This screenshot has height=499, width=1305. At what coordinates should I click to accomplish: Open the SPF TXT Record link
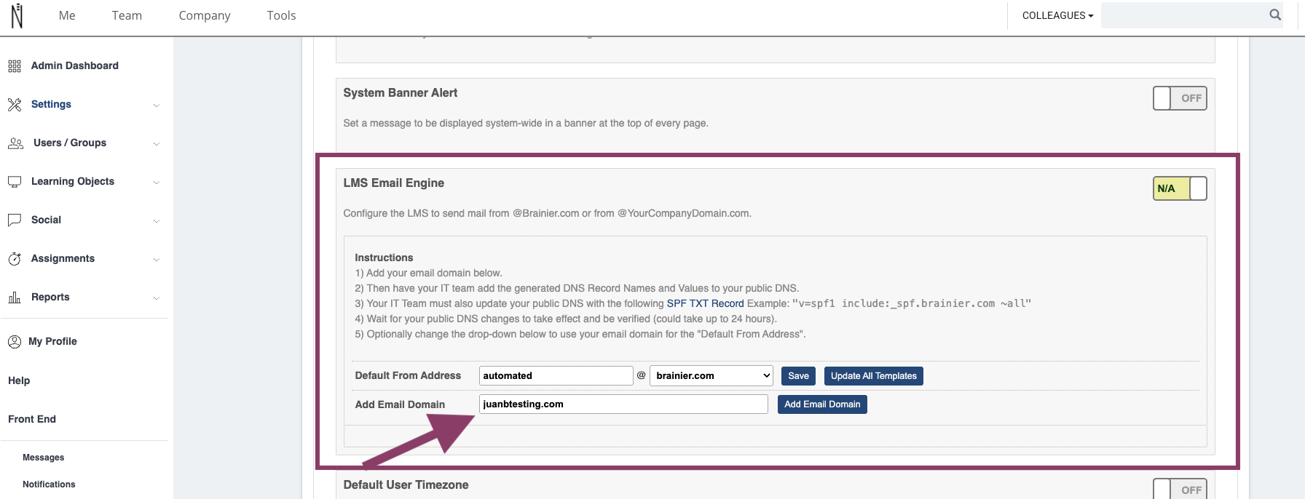coord(705,303)
